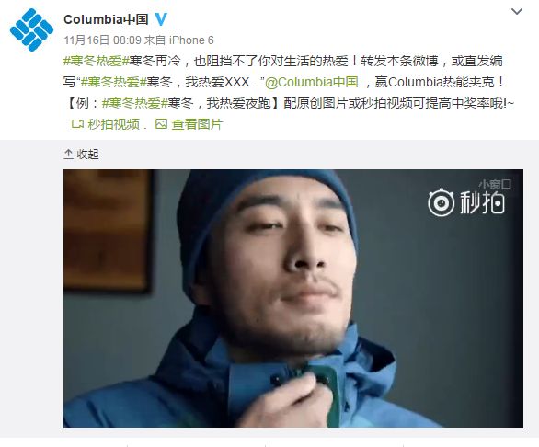Open first #寒冬热爱# hashtag at post start
539x447 pixels.
(x=97, y=62)
